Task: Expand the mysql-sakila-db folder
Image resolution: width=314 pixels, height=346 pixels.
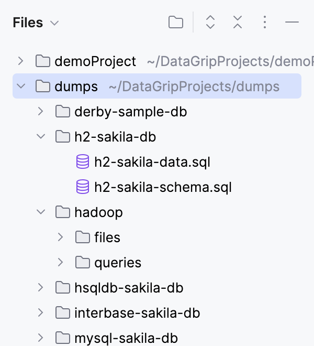Action: pos(40,338)
